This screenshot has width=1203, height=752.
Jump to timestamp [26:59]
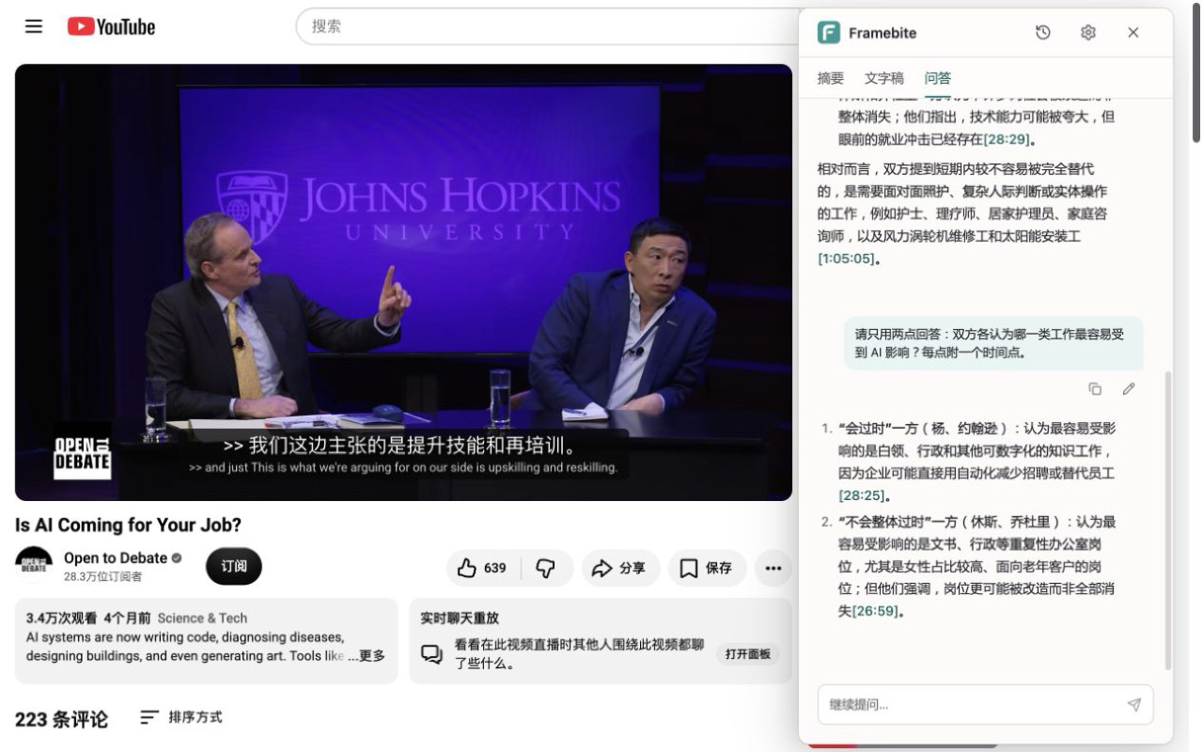click(x=875, y=611)
